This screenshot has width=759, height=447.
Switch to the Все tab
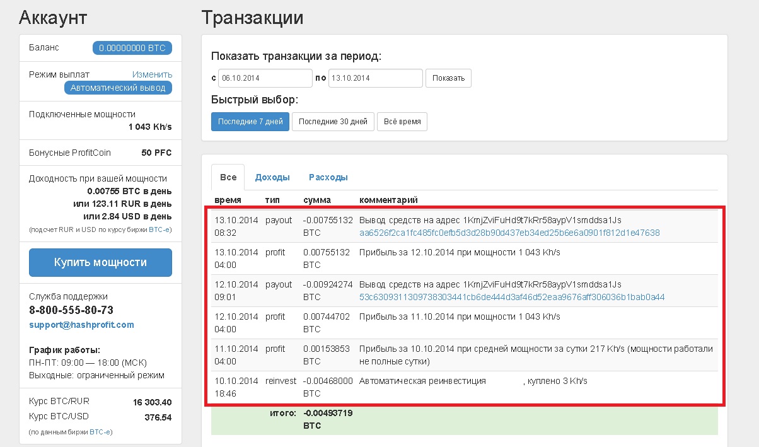[x=228, y=177]
